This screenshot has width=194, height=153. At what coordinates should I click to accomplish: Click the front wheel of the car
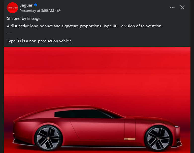(158, 138)
